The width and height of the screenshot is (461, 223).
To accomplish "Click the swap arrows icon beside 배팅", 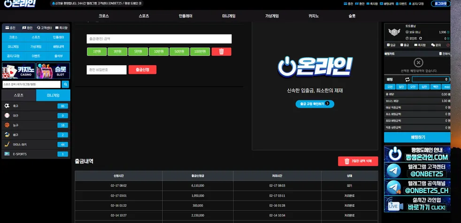I will [x=407, y=79].
